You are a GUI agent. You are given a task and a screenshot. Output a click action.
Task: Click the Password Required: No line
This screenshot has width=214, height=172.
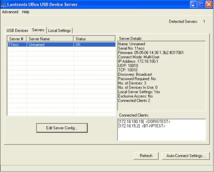coord(137,79)
